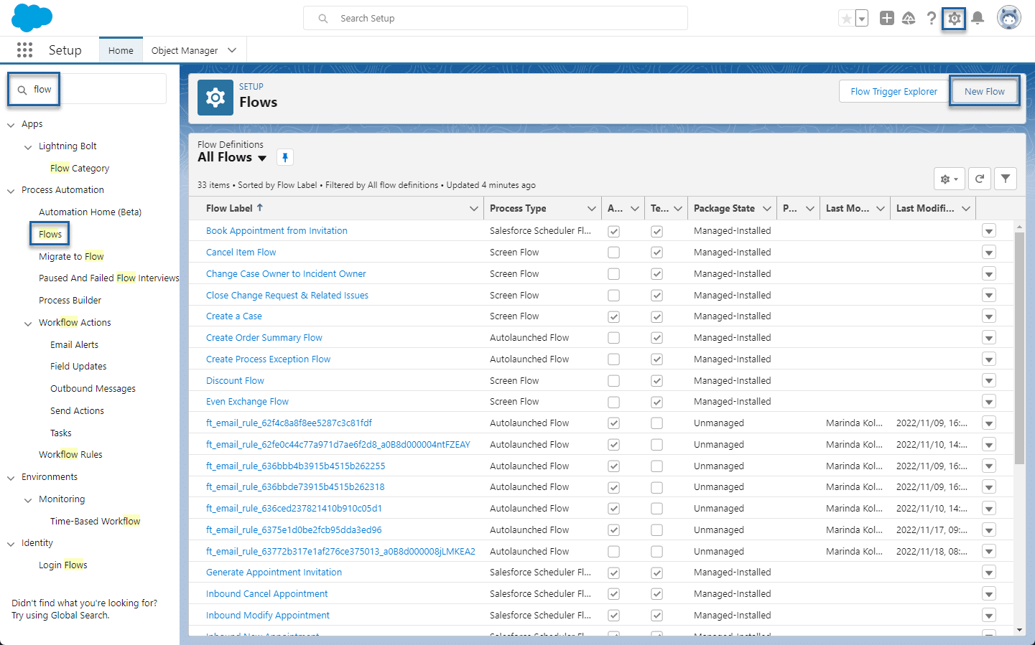
Task: Type in the Search Setup field
Action: point(496,18)
